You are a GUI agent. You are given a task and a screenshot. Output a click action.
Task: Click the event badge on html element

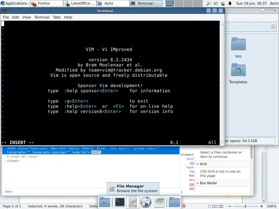click(x=96, y=152)
